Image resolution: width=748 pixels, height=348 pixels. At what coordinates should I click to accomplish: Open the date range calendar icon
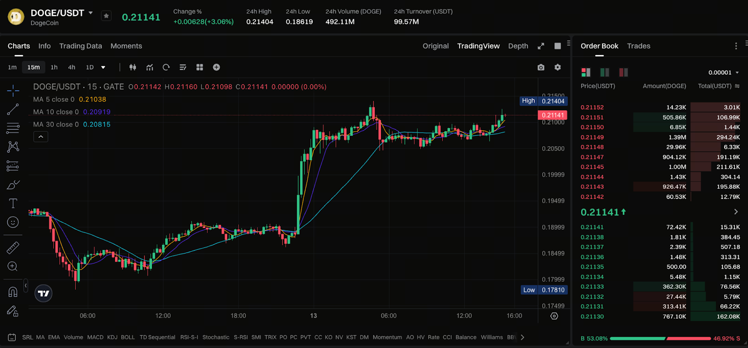pyautogui.click(x=12, y=337)
